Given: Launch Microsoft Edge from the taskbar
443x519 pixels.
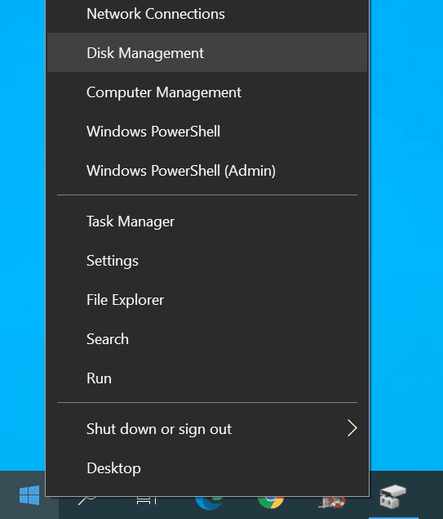Looking at the screenshot, I should (x=208, y=502).
